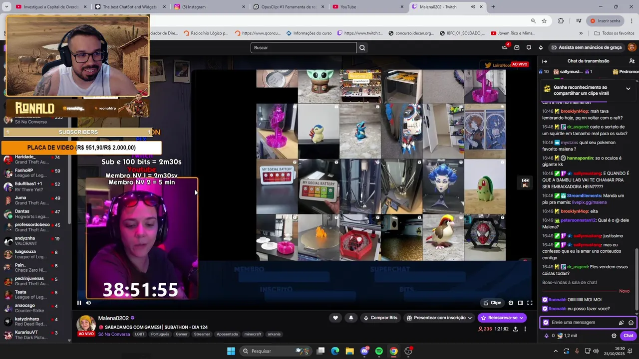Share the stream via share icon
Image resolution: width=639 pixels, height=359 pixels.
tap(515, 329)
